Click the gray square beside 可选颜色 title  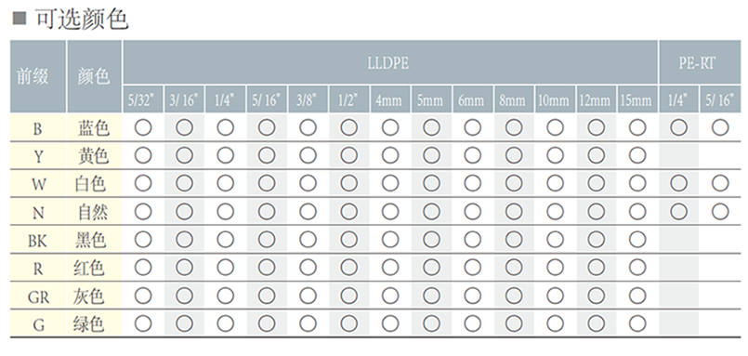[20, 20]
